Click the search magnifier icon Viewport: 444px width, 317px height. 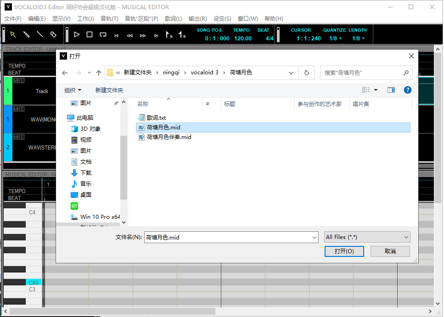point(406,73)
